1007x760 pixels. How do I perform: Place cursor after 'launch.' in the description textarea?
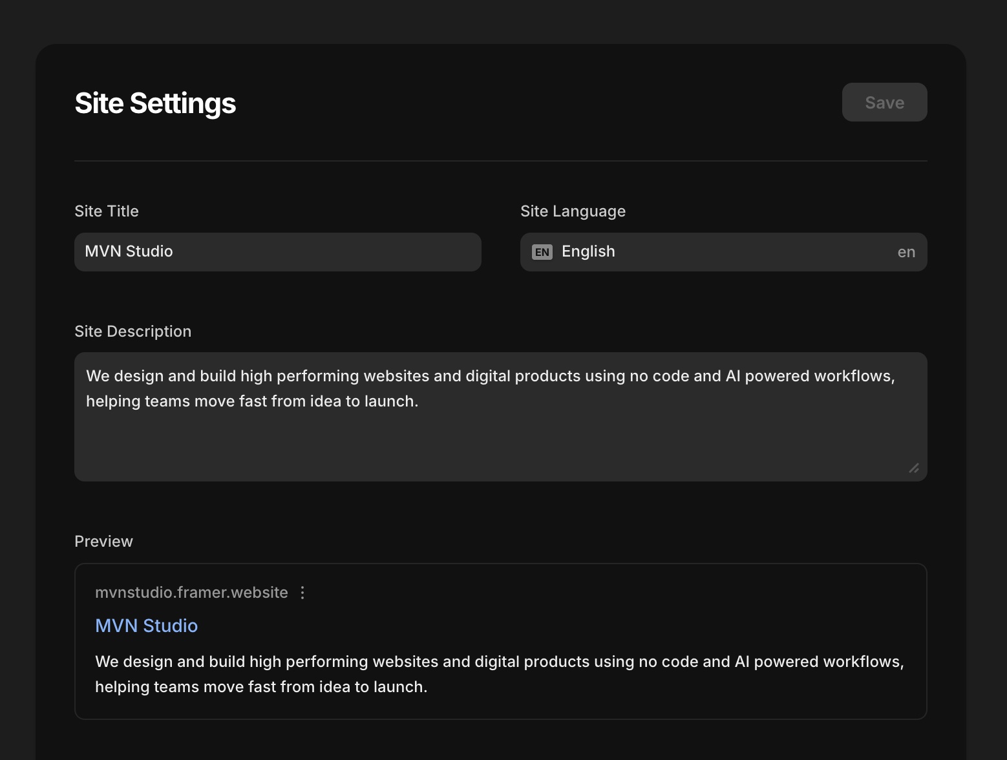pyautogui.click(x=420, y=401)
